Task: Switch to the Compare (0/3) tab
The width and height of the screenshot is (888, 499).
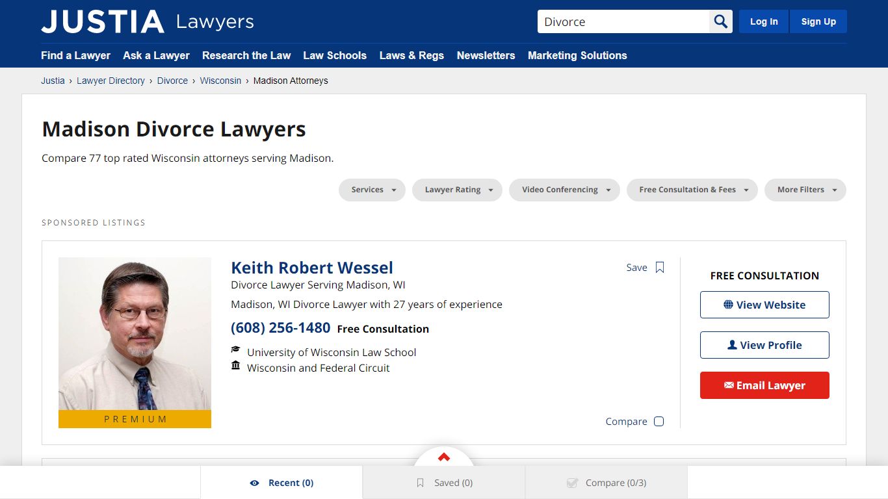Action: [607, 483]
